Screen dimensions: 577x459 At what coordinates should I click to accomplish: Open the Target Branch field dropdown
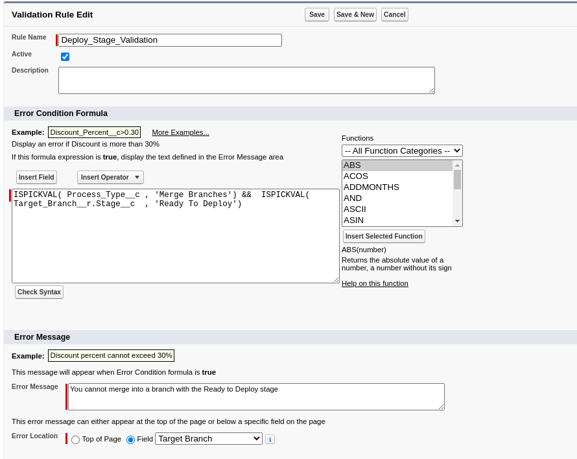208,439
